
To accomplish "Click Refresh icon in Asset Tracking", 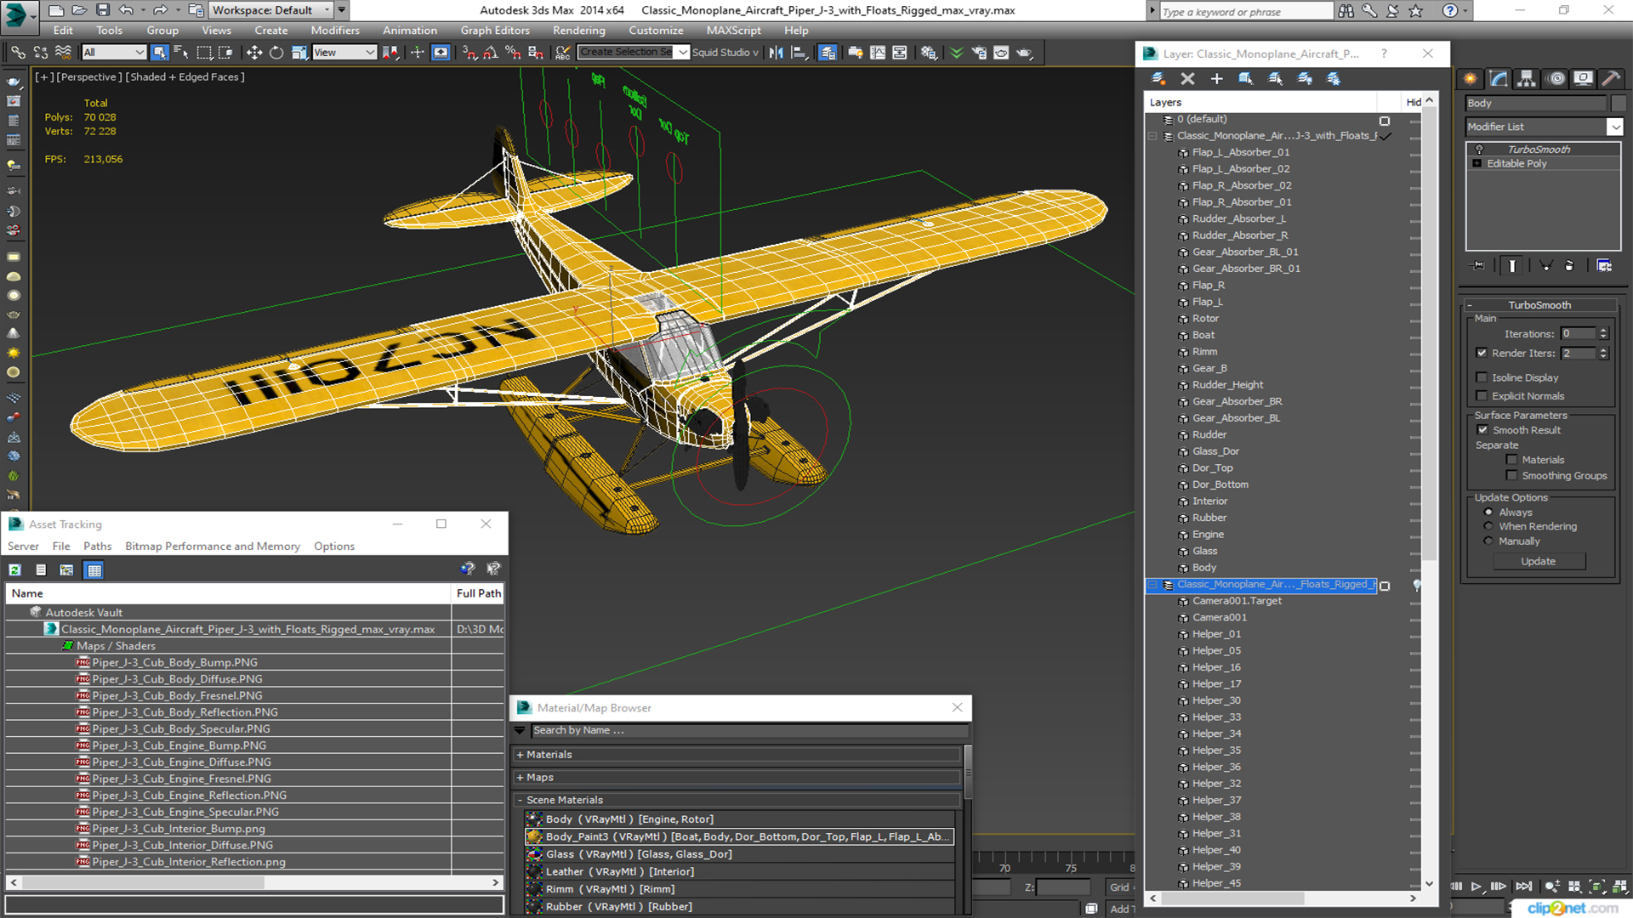I will pyautogui.click(x=15, y=570).
